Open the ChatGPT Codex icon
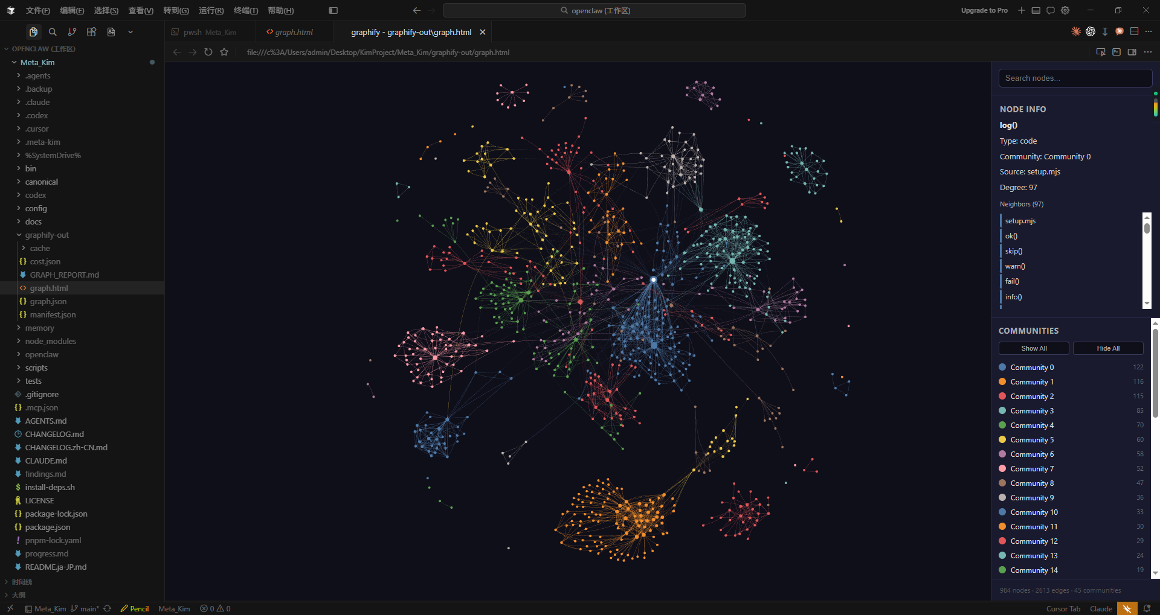1160x615 pixels. pyautogui.click(x=1091, y=31)
